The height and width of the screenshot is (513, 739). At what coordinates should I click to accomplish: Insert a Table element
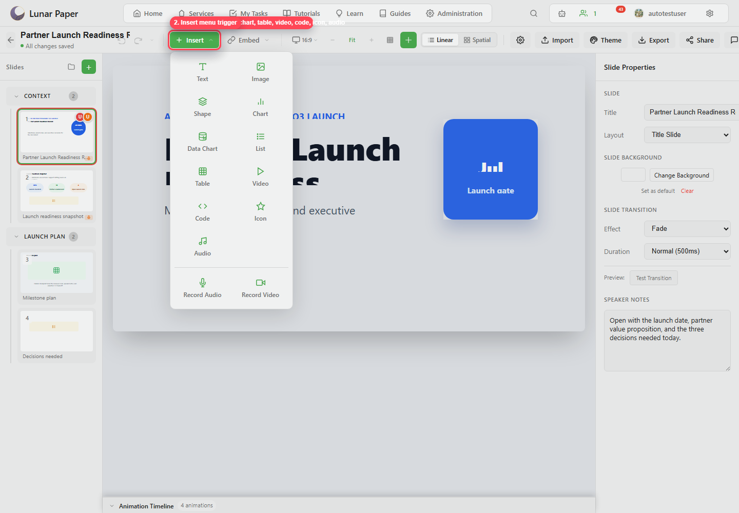click(x=202, y=176)
